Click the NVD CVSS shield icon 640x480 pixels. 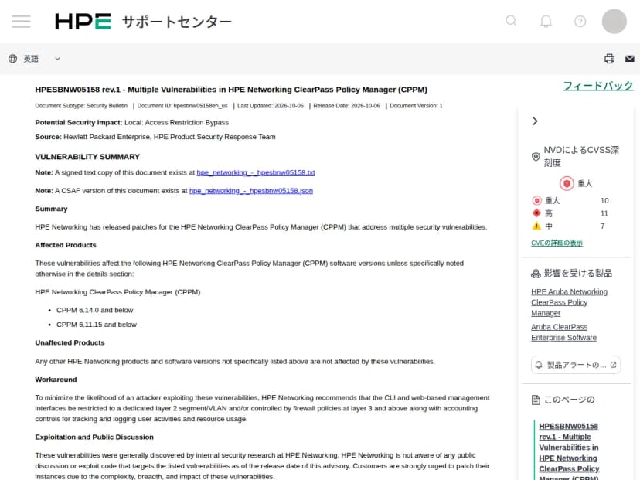(x=536, y=157)
